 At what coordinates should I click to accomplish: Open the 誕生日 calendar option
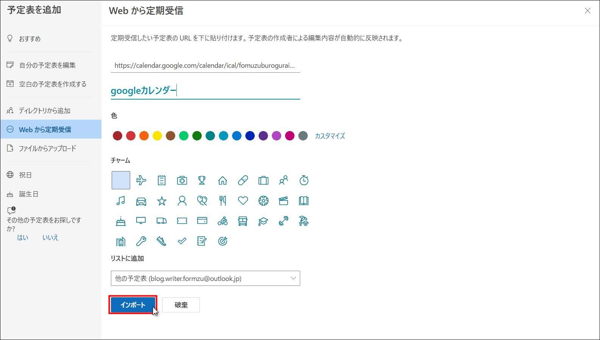click(51, 194)
